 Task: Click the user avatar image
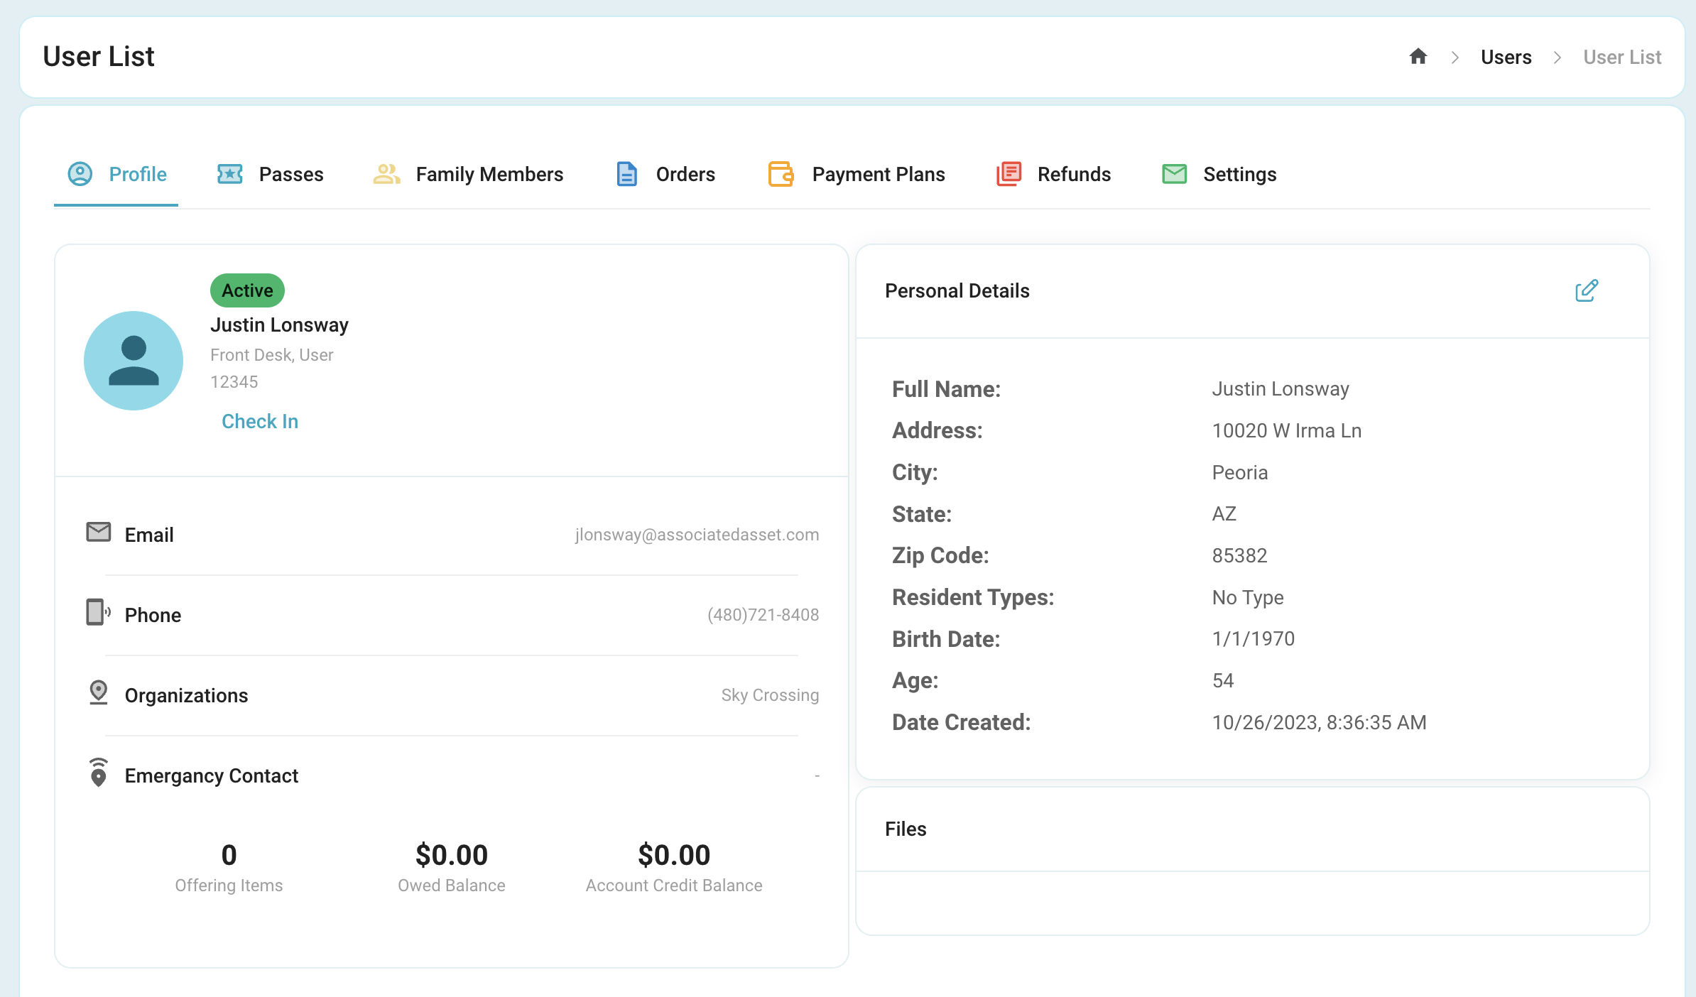(x=134, y=361)
